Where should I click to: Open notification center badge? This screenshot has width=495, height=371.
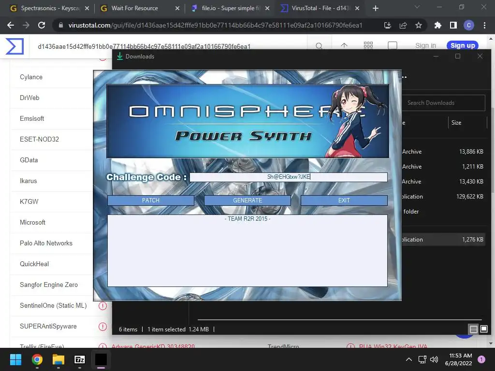coord(481,359)
